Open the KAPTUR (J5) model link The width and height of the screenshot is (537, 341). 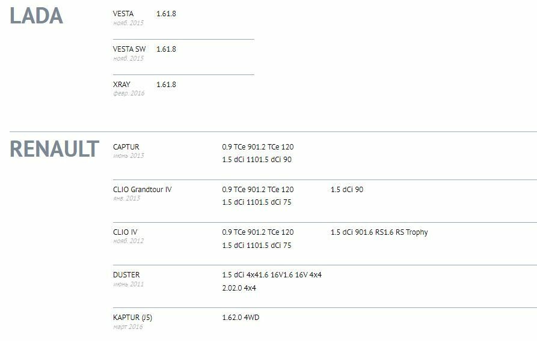137,317
